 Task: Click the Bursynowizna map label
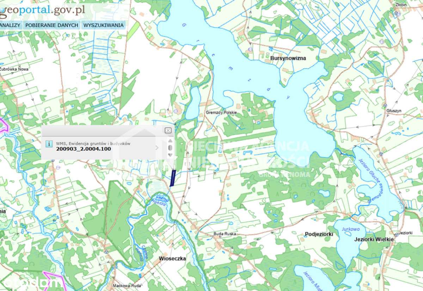coord(288,58)
